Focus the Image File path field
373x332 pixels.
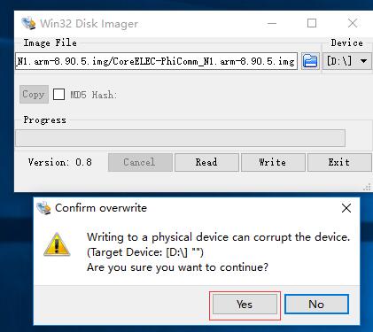point(156,61)
